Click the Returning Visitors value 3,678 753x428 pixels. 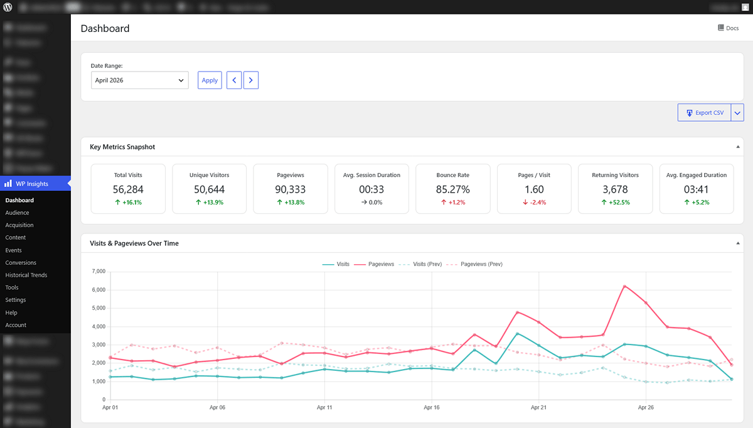click(615, 189)
